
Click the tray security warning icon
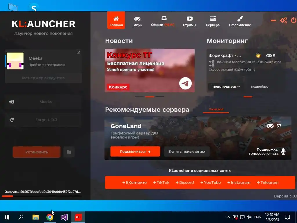point(235,217)
